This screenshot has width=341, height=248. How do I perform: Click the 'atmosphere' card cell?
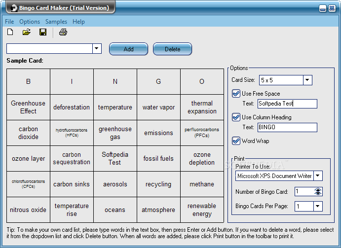(158, 210)
